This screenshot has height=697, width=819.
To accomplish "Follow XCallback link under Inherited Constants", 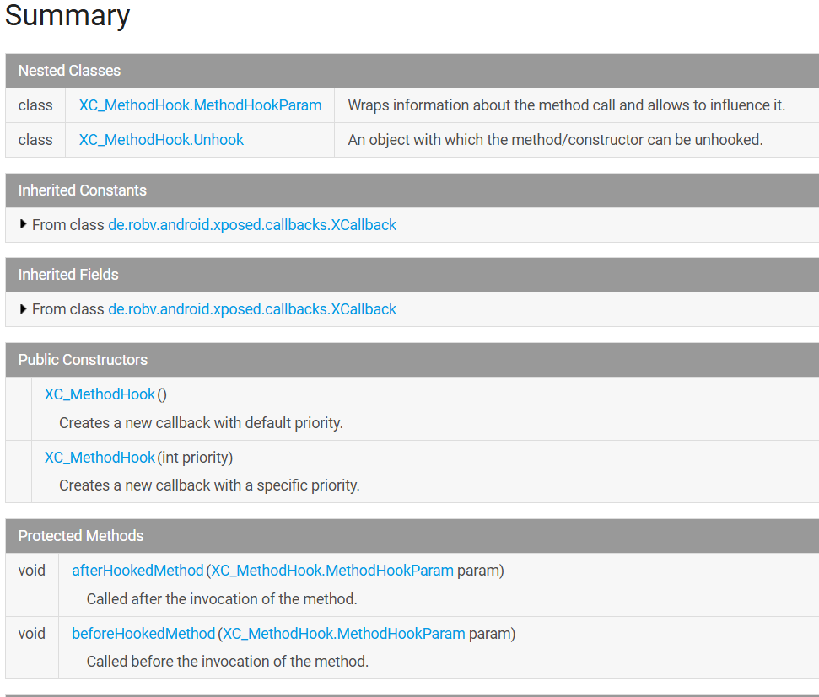I will (x=252, y=224).
